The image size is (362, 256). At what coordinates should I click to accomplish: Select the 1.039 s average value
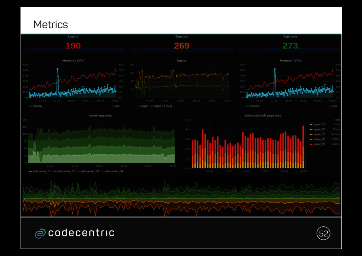pos(335,139)
